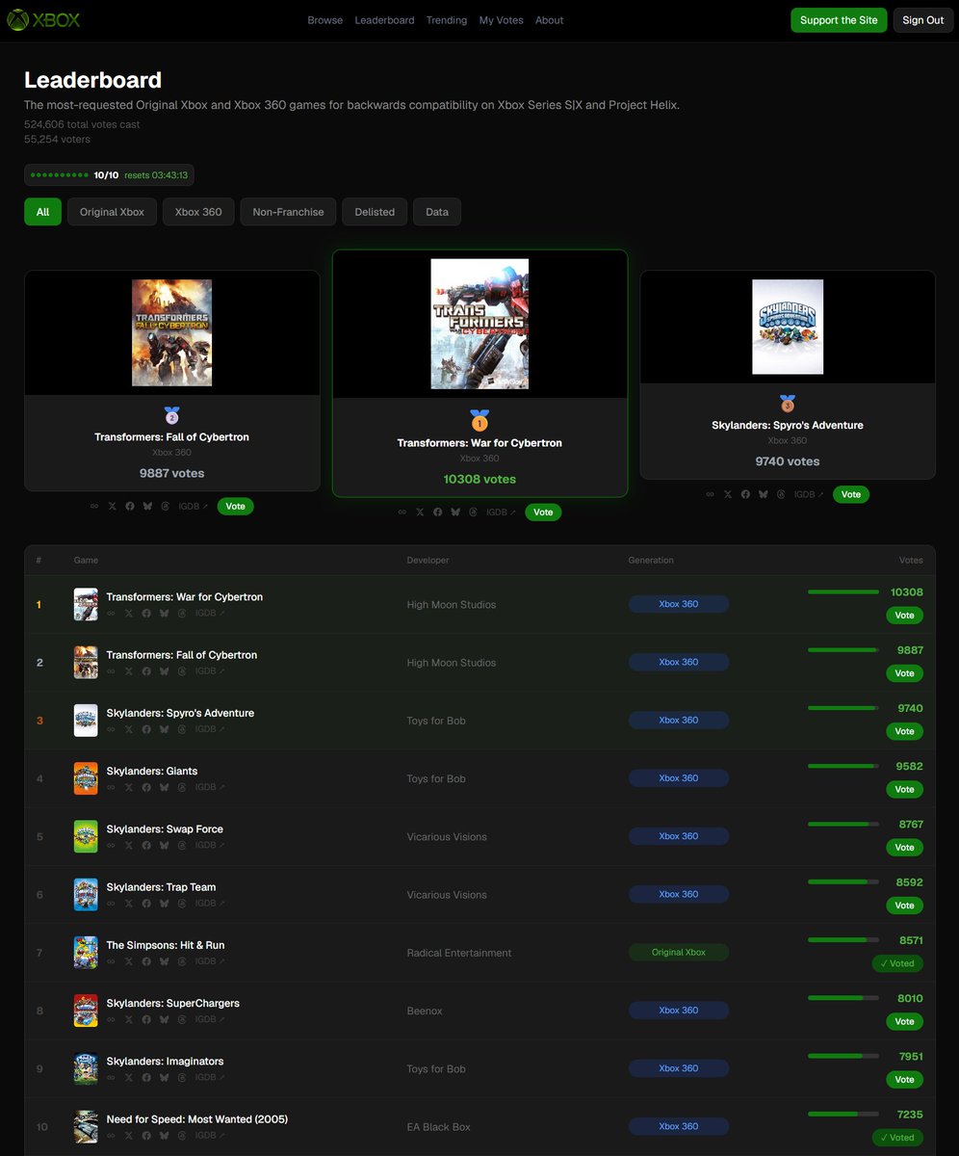Open IGDB link in Skylanders: Trap Team row
The image size is (959, 1156).
(x=210, y=904)
